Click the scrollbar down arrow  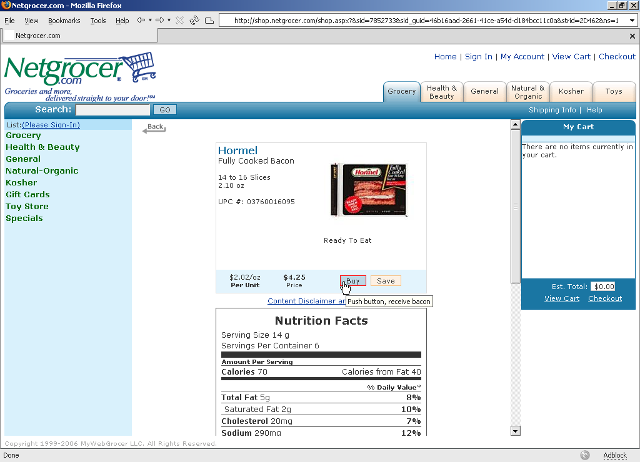[x=516, y=431]
